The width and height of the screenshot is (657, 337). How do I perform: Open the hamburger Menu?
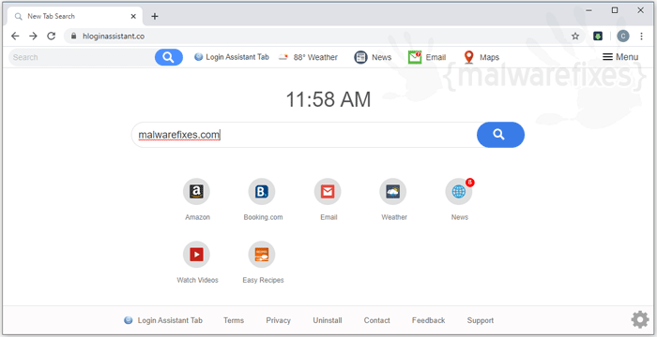click(620, 57)
